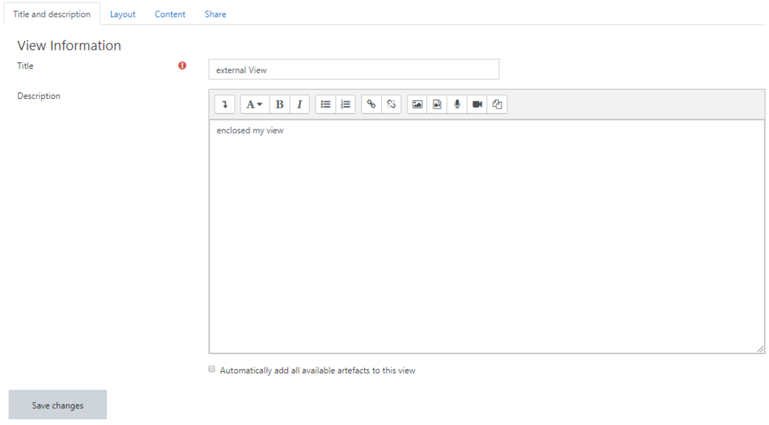Click the Title input field
Image resolution: width=769 pixels, height=425 pixels.
point(353,70)
